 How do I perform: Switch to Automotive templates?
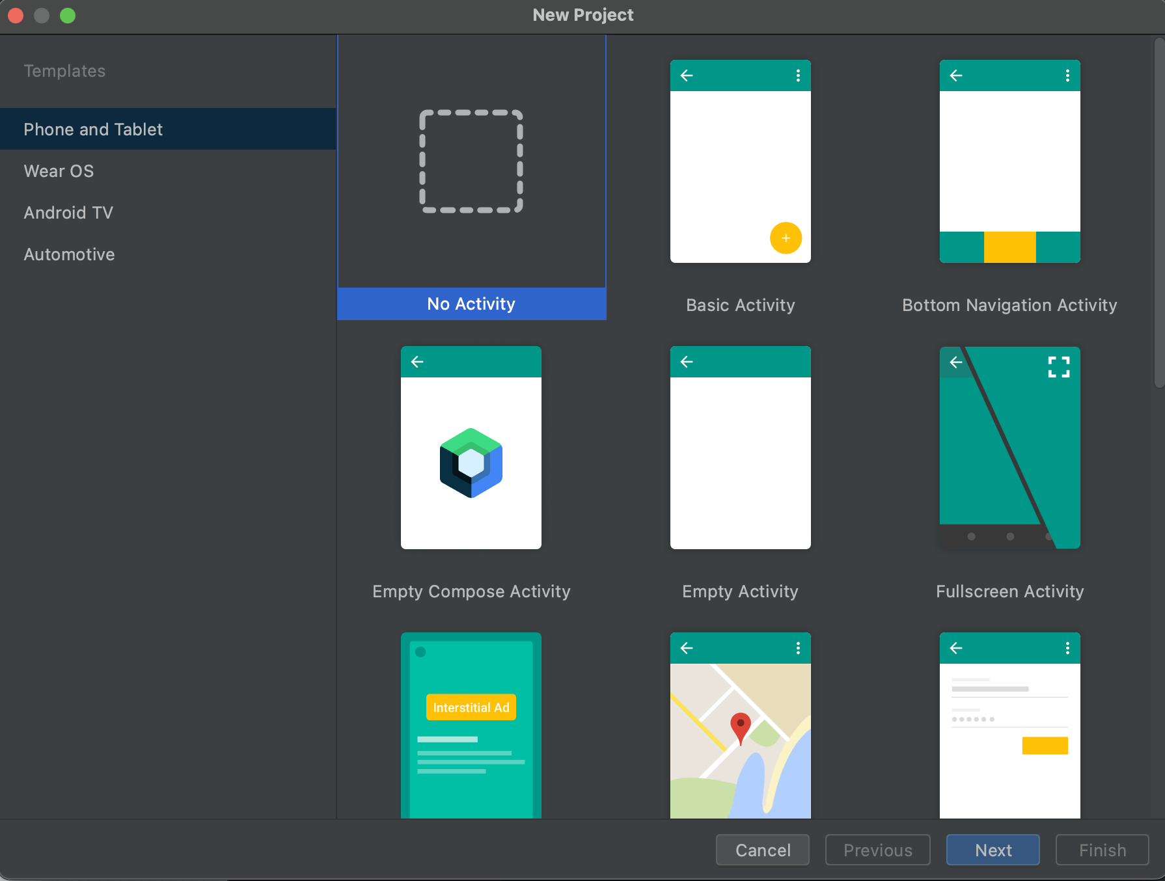pyautogui.click(x=168, y=254)
